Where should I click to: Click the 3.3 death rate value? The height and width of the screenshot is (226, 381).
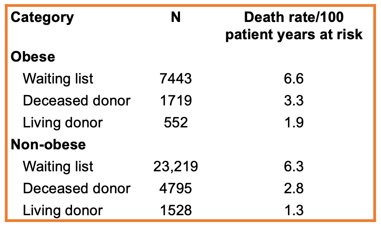point(294,100)
